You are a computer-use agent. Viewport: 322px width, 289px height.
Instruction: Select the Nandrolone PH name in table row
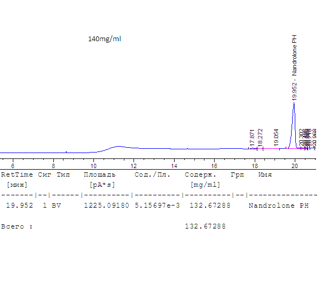(x=279, y=206)
